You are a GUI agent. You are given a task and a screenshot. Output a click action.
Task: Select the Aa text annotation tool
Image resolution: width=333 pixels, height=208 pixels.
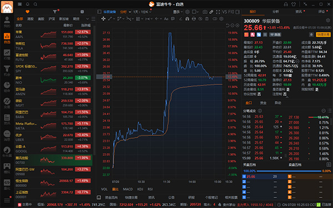tap(166, 19)
